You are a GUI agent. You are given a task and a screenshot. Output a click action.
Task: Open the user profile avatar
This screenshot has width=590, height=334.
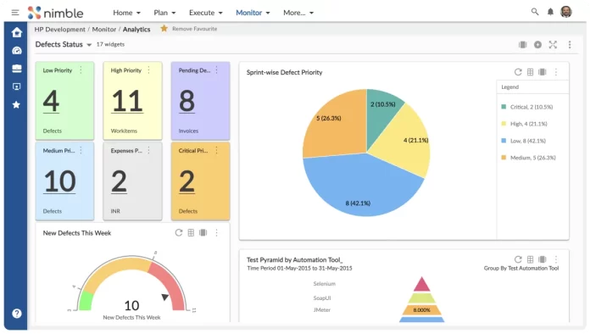click(x=566, y=12)
